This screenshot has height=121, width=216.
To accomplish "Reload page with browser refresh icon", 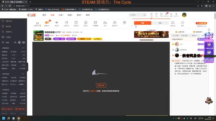I will pos(10,6).
